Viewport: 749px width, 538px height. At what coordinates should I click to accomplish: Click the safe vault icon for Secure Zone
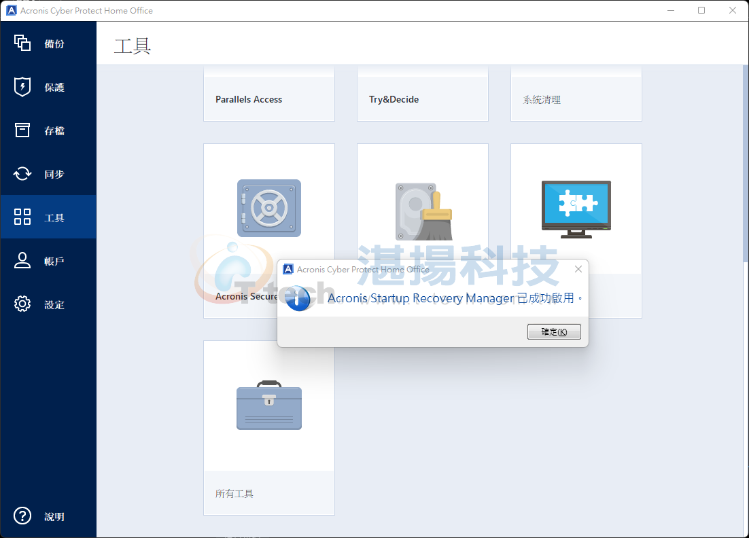pos(268,208)
